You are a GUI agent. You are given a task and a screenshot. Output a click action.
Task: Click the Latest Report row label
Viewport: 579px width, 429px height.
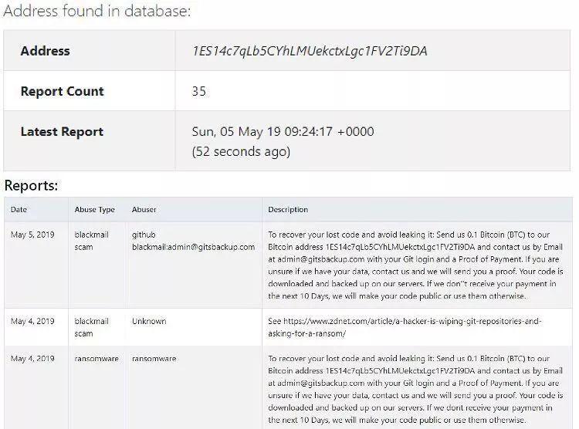(62, 131)
